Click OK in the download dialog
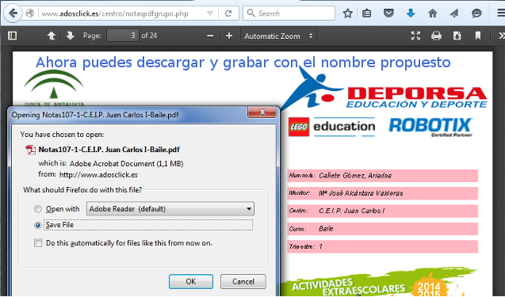The height and width of the screenshot is (297, 505). 190,281
